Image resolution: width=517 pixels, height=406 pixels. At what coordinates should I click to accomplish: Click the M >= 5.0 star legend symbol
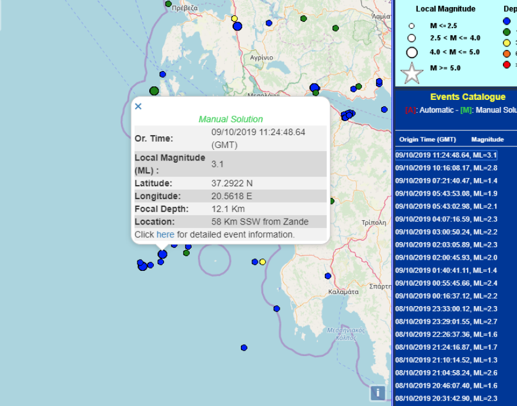(412, 73)
